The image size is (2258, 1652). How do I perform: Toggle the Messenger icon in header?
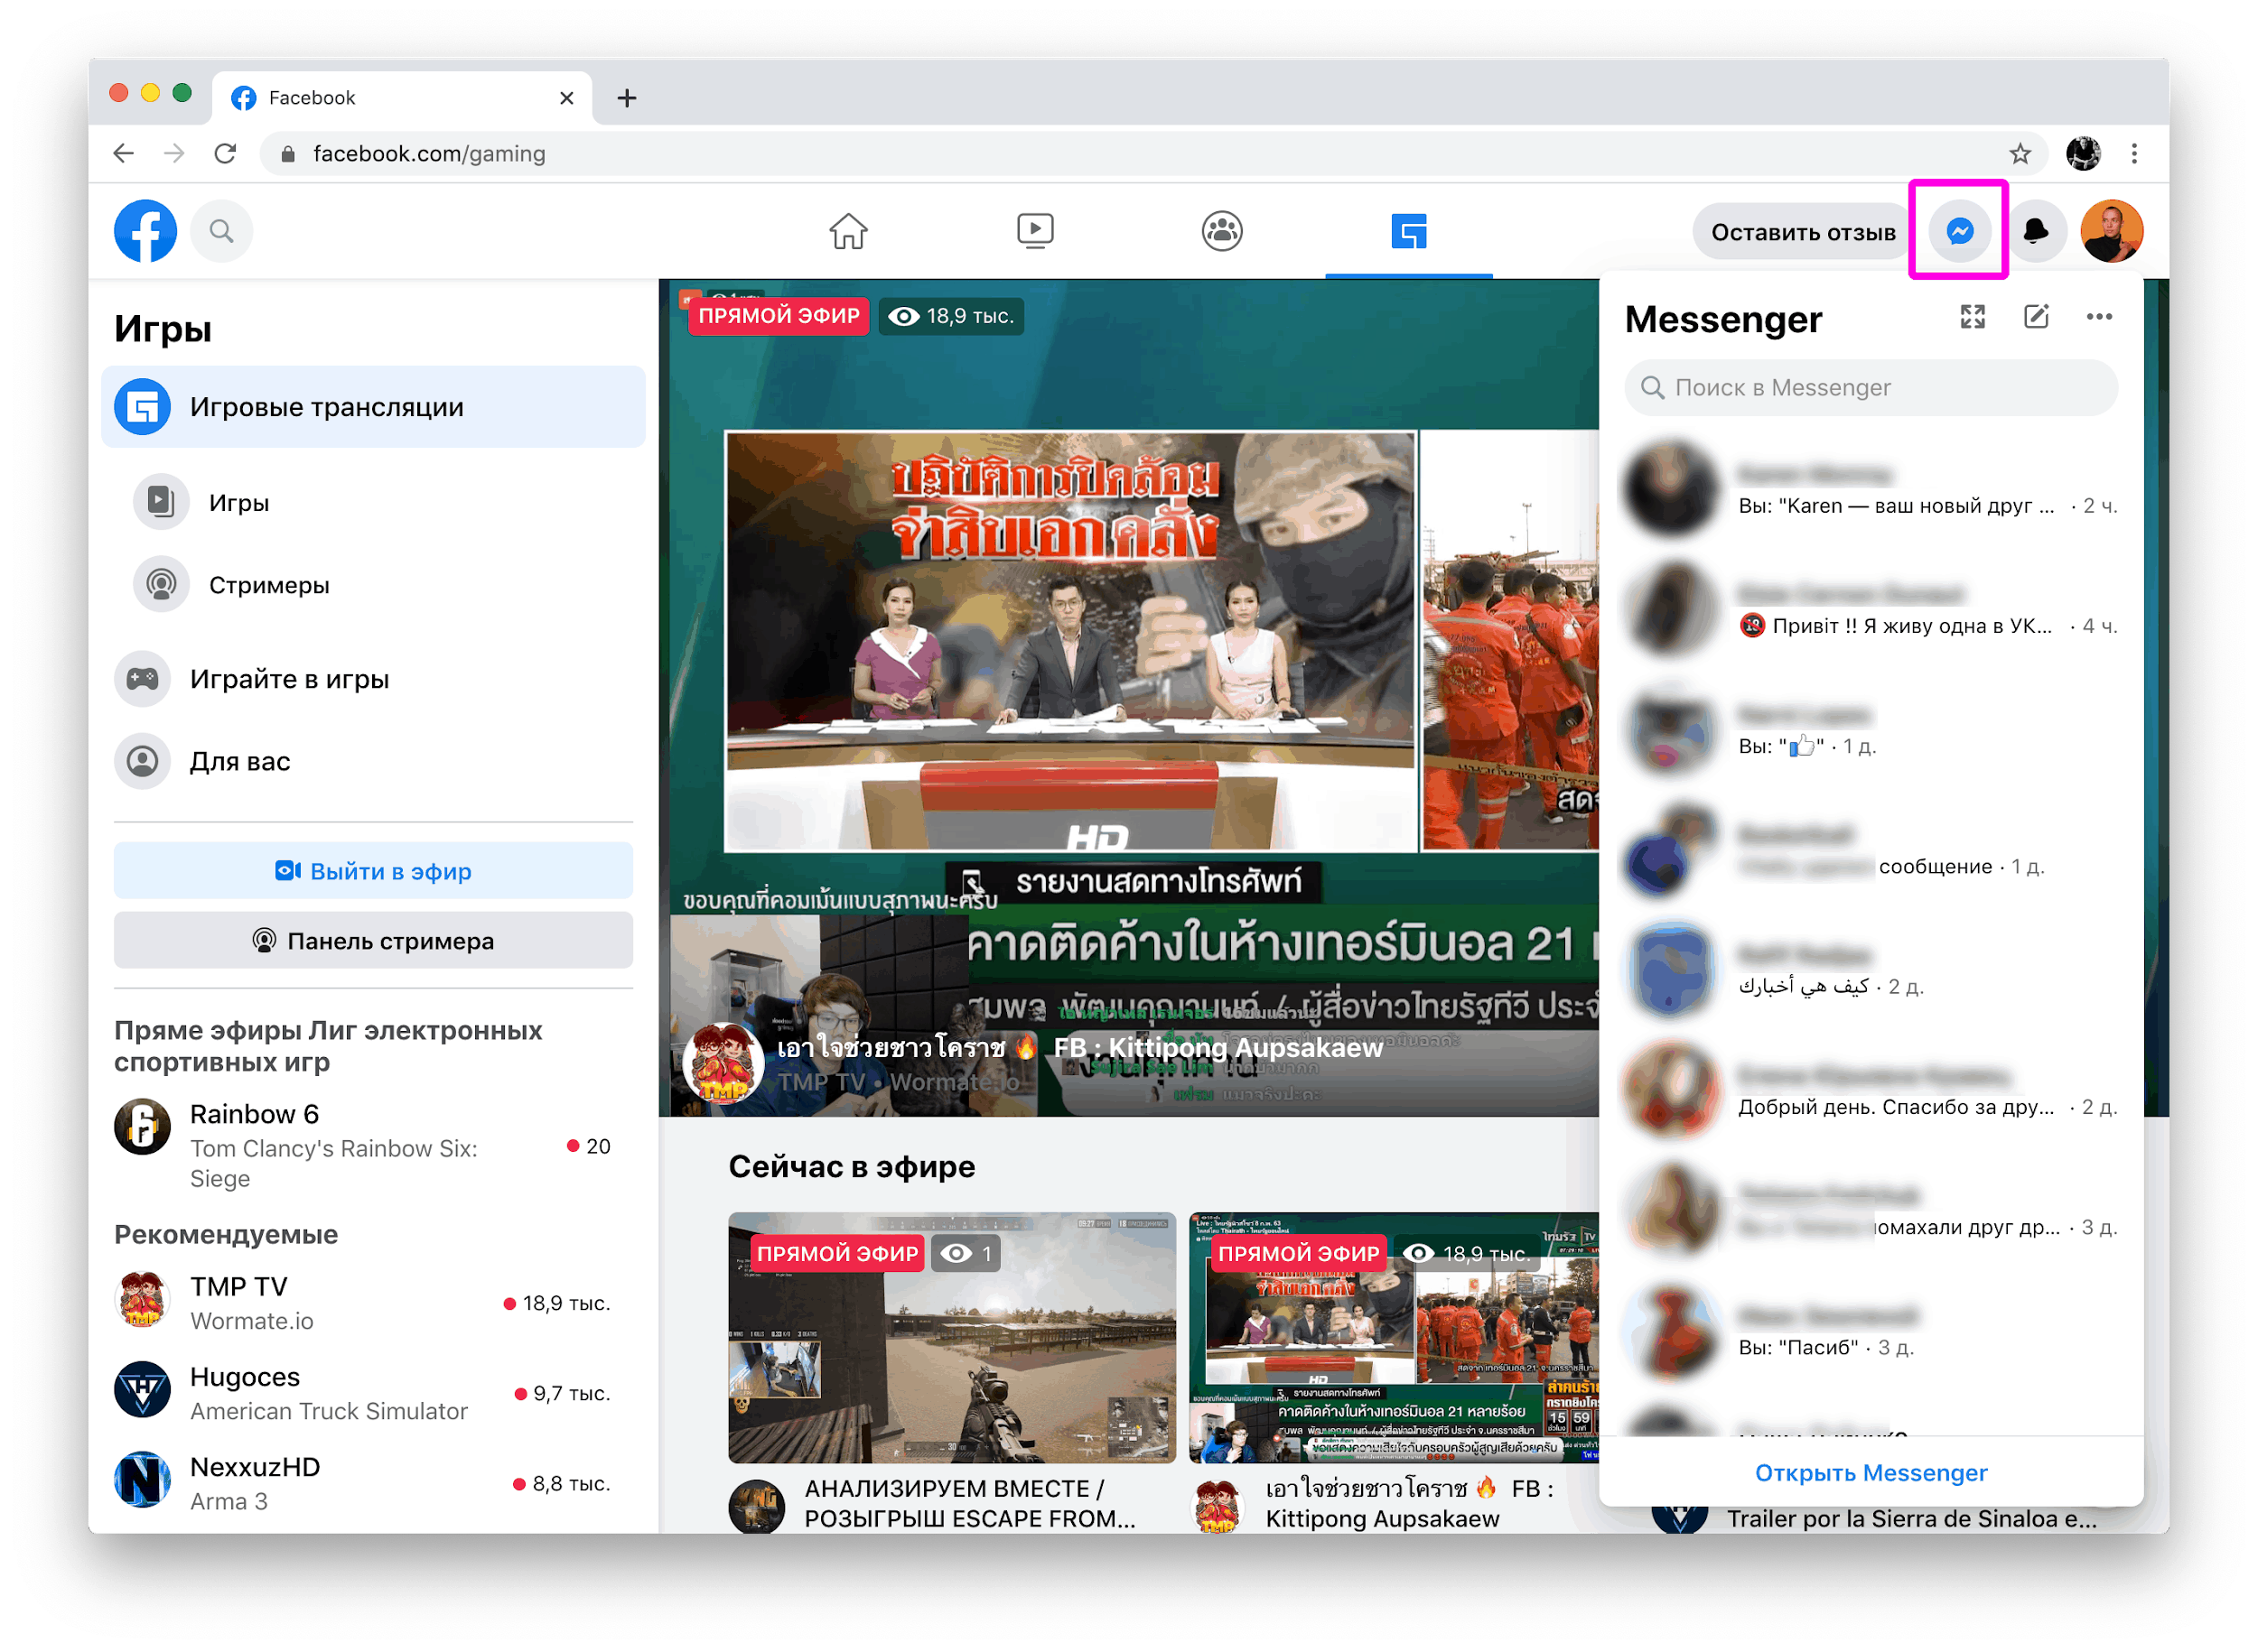pyautogui.click(x=1959, y=231)
